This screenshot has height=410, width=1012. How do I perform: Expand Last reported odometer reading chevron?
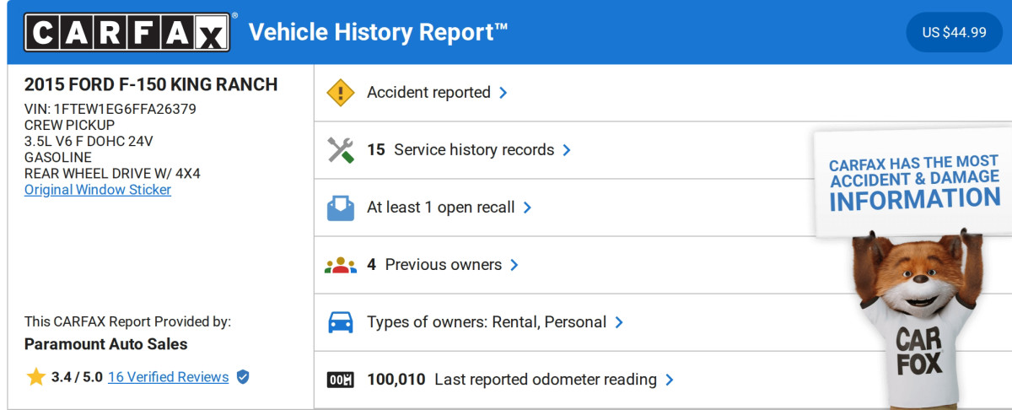coord(670,380)
